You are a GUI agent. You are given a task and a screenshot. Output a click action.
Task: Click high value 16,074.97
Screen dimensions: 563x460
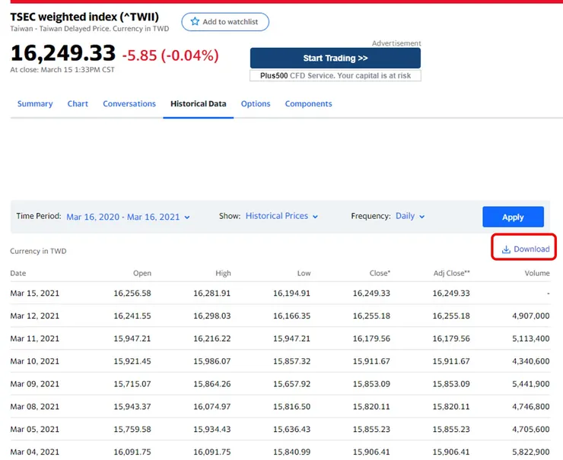212,407
